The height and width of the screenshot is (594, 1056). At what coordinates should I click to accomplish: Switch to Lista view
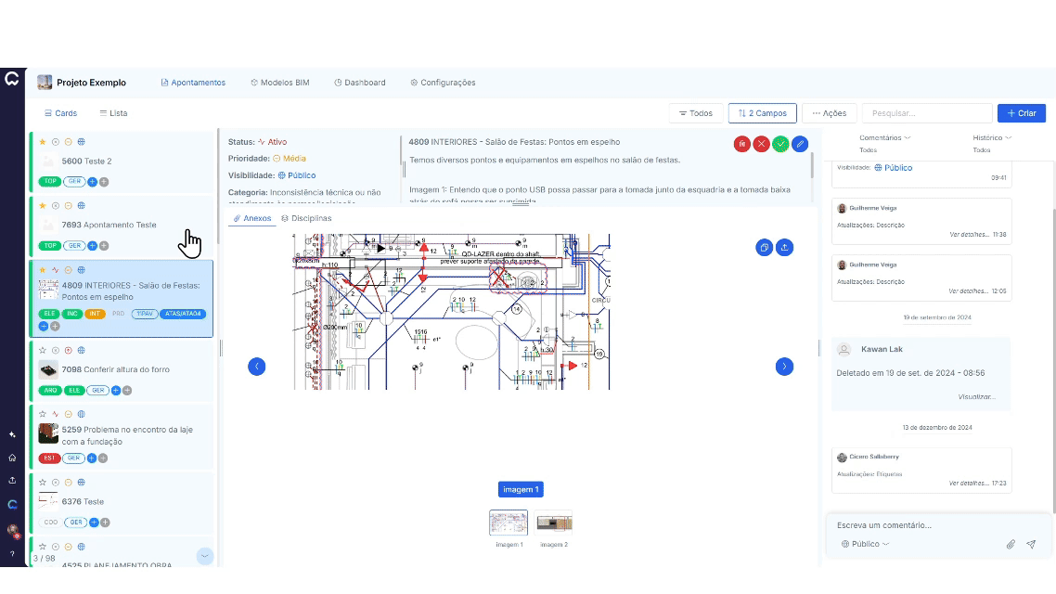(113, 113)
